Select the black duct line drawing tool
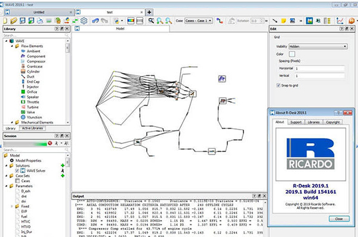 pos(275,21)
